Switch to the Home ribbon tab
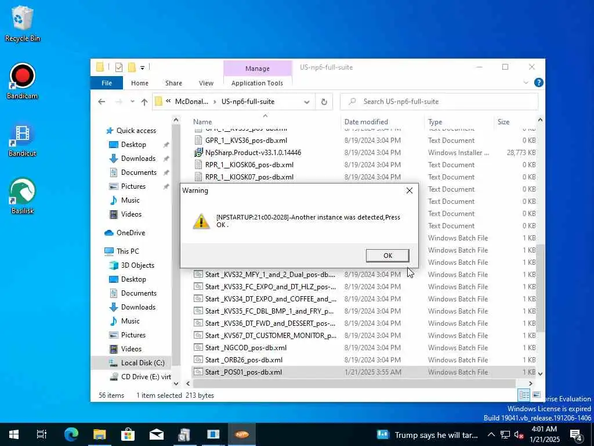594x446 pixels. click(x=140, y=83)
